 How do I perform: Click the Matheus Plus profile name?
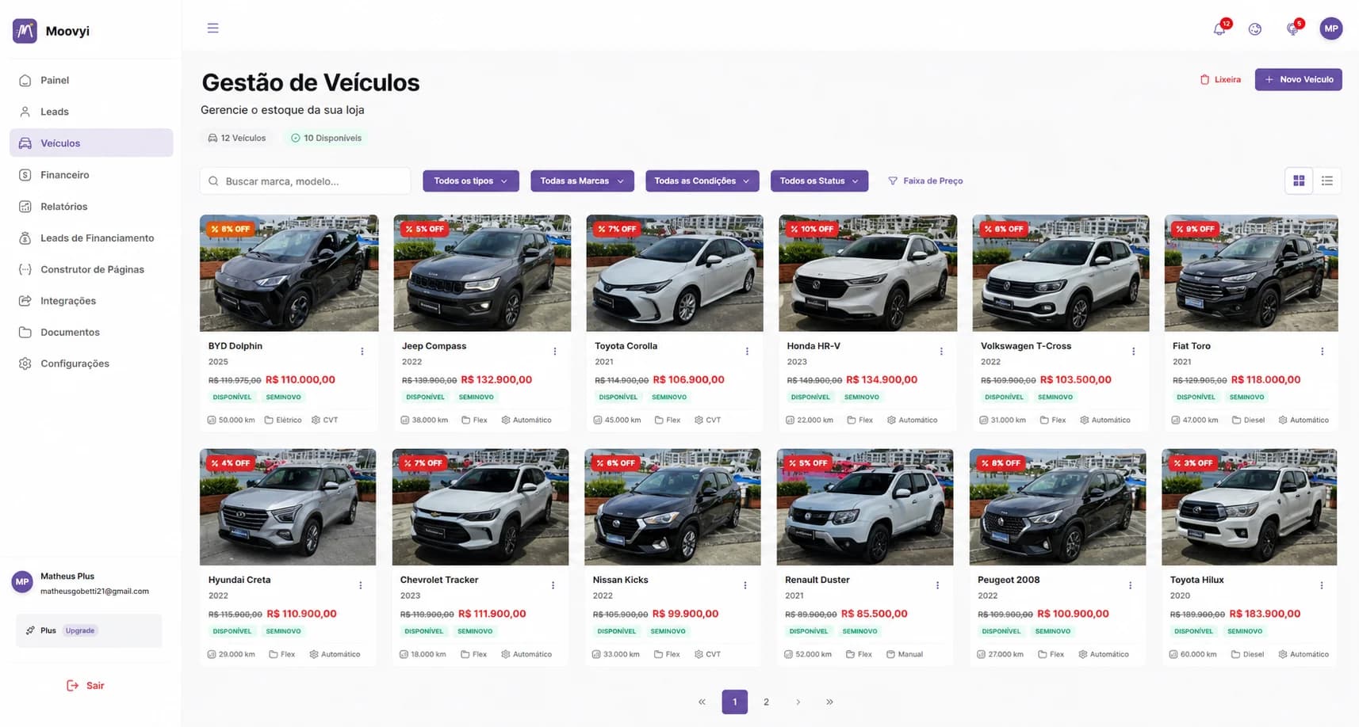pyautogui.click(x=67, y=577)
